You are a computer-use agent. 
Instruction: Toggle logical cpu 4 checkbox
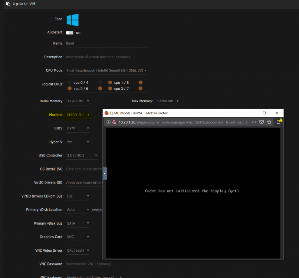pyautogui.click(x=100, y=83)
